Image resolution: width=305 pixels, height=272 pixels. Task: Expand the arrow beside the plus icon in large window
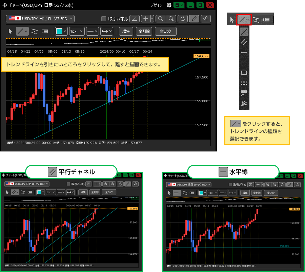pyautogui.click(x=152, y=19)
